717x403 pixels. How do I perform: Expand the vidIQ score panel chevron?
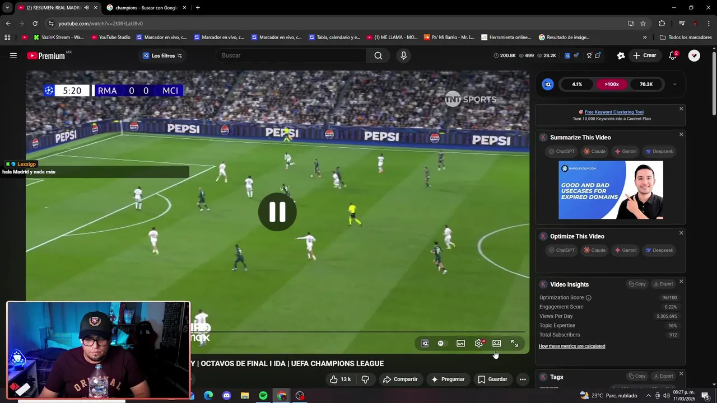pyautogui.click(x=674, y=84)
